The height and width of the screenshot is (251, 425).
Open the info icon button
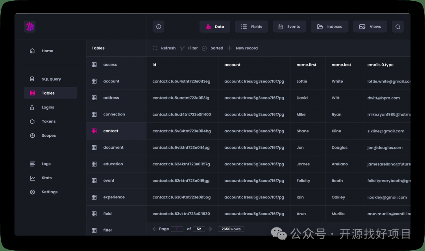159,26
